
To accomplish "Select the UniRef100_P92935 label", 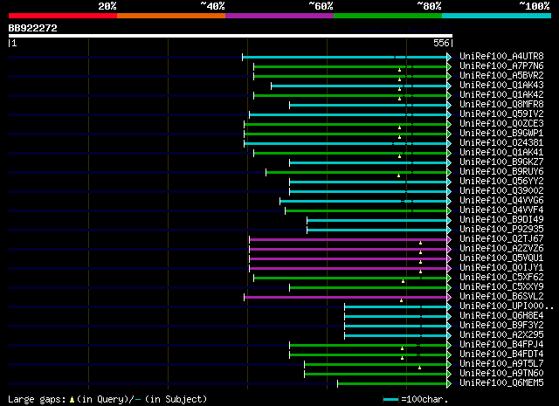I will (501, 230).
